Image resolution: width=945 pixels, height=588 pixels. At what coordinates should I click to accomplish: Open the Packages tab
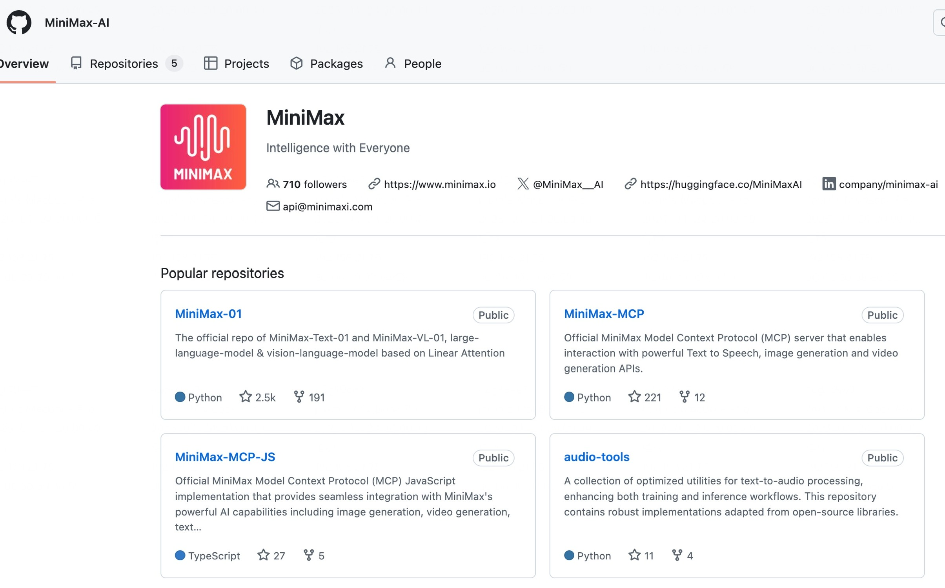click(326, 64)
